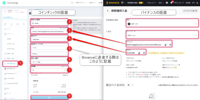Open the 宛先 binance address dropdown
The image size is (200, 100).
[49, 31]
